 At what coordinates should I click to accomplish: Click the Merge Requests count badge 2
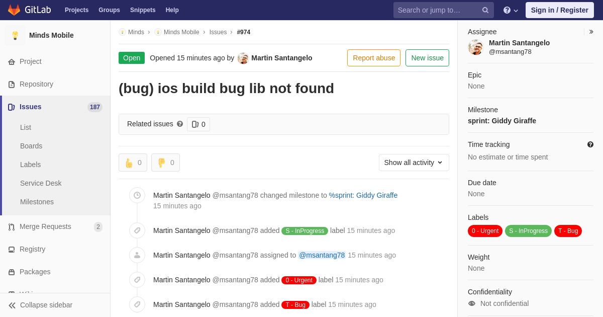click(x=98, y=227)
